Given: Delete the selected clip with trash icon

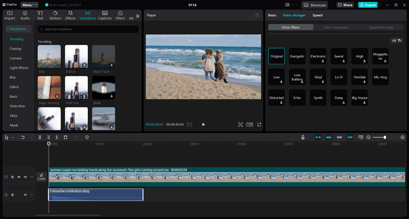Looking at the screenshot, I should [x=66, y=137].
